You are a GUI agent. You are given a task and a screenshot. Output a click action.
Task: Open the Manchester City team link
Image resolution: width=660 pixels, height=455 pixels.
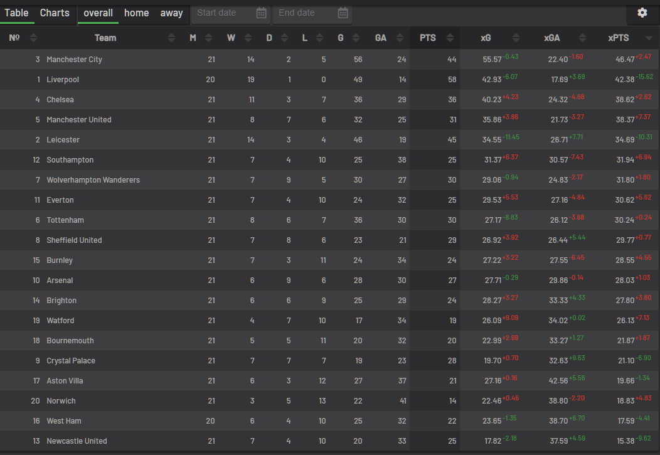point(74,60)
